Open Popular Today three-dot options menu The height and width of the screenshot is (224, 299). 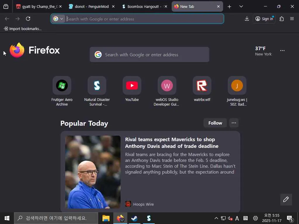[234, 123]
